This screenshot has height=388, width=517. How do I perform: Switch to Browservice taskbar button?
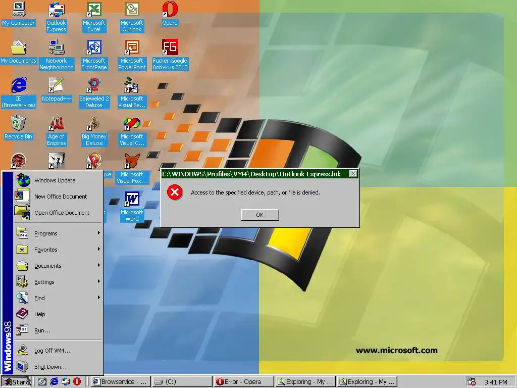pos(120,382)
